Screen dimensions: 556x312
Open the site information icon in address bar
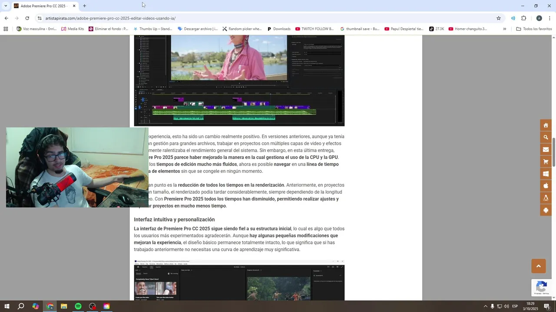coord(40,18)
